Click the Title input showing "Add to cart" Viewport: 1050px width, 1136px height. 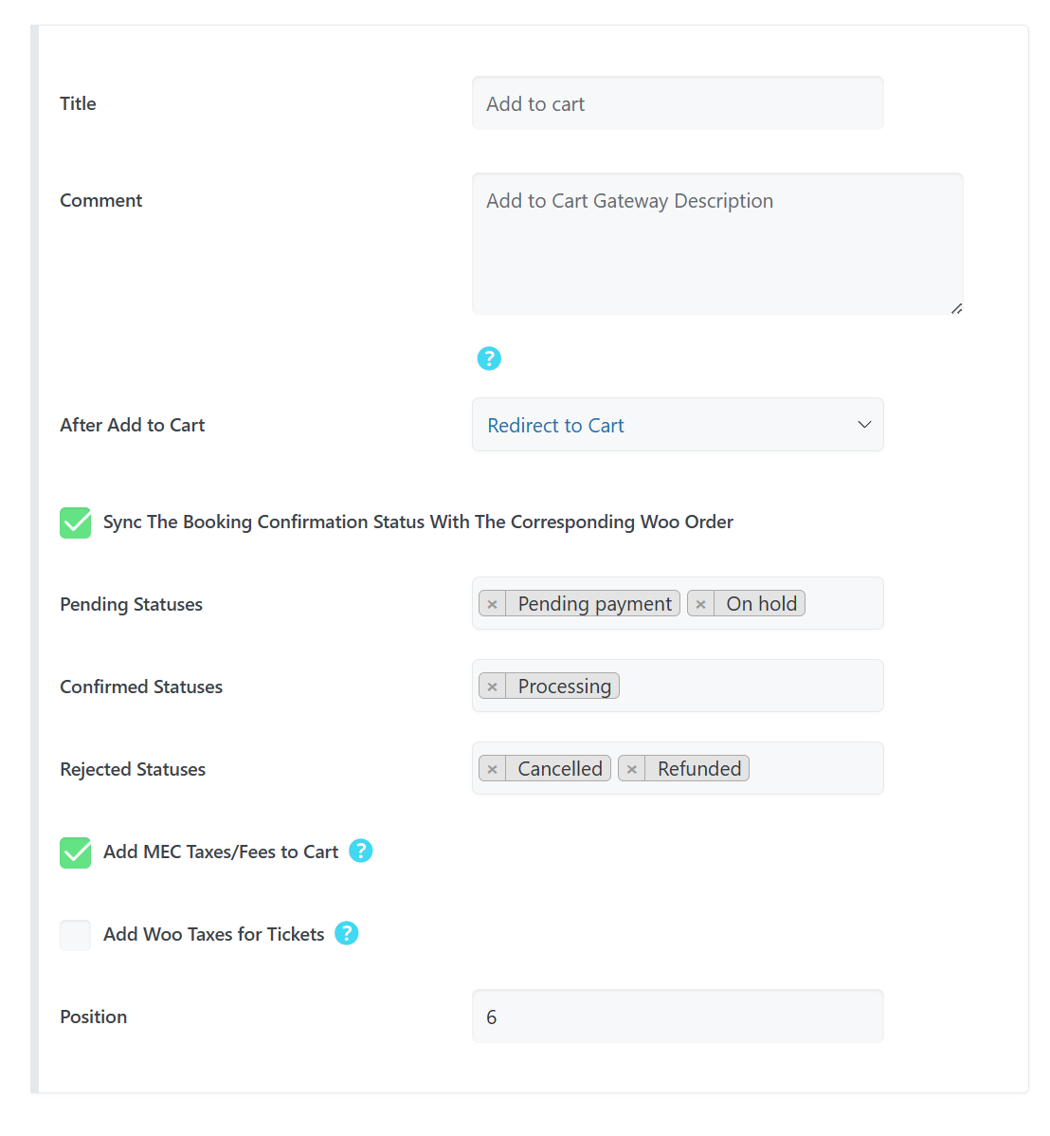click(677, 103)
